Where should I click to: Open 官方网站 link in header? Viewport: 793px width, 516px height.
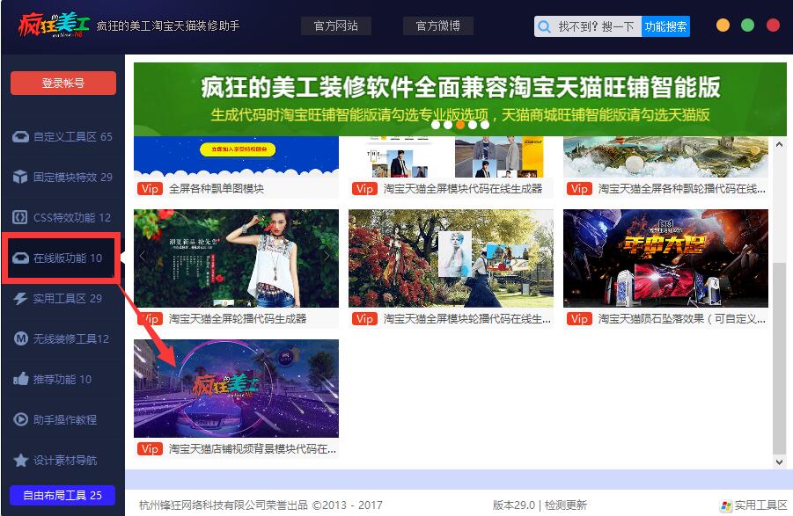[336, 25]
